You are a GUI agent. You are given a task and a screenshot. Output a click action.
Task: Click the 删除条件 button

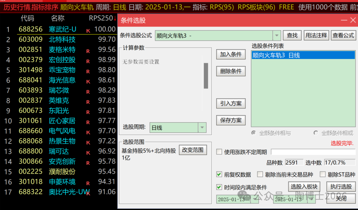pos(231,71)
